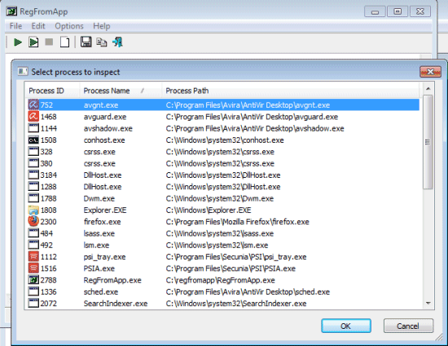
Task: Click the green Start play icon
Action: pos(18,42)
